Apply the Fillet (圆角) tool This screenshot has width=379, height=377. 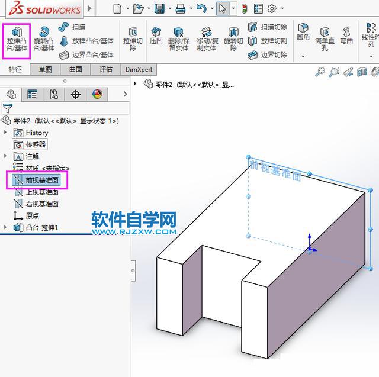point(303,32)
